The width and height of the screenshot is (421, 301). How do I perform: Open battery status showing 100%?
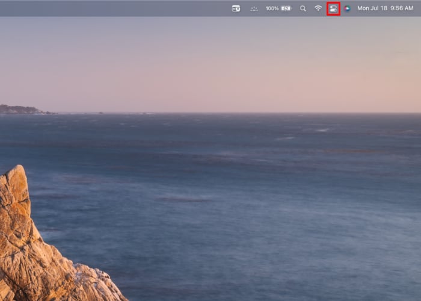[278, 8]
